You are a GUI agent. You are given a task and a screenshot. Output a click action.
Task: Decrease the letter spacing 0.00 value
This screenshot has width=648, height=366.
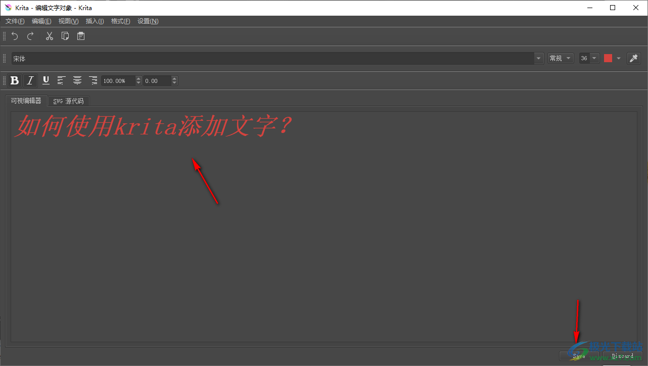[174, 83]
